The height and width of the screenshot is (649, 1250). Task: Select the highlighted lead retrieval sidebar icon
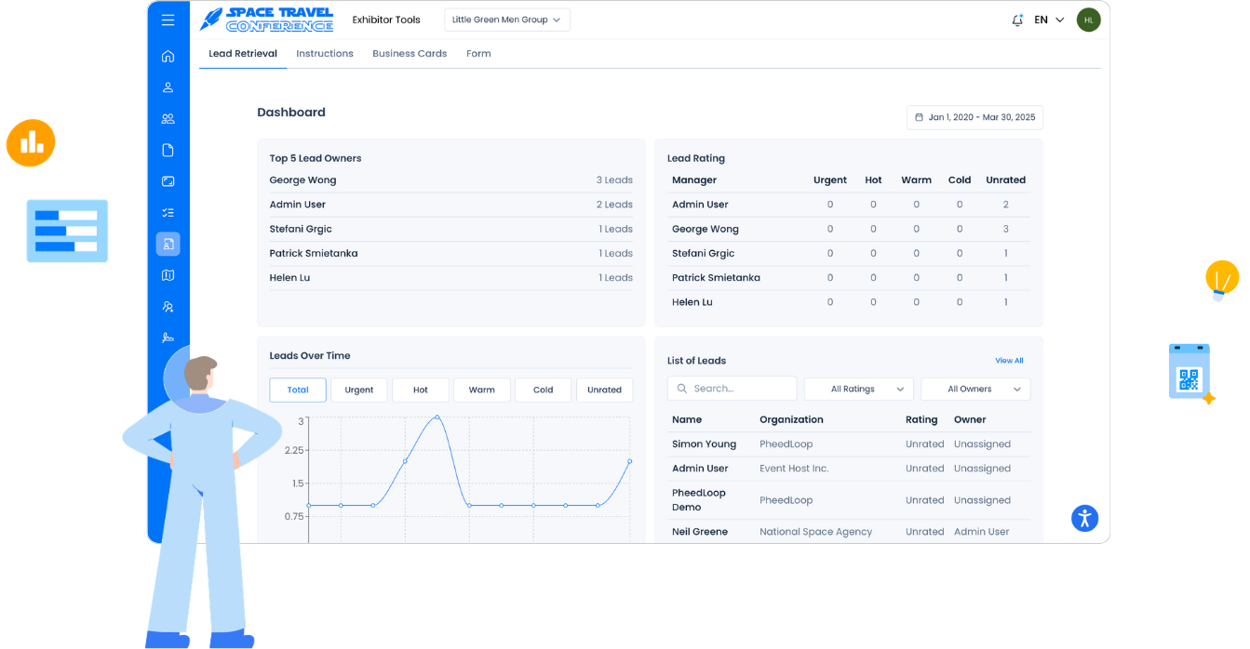pos(168,244)
